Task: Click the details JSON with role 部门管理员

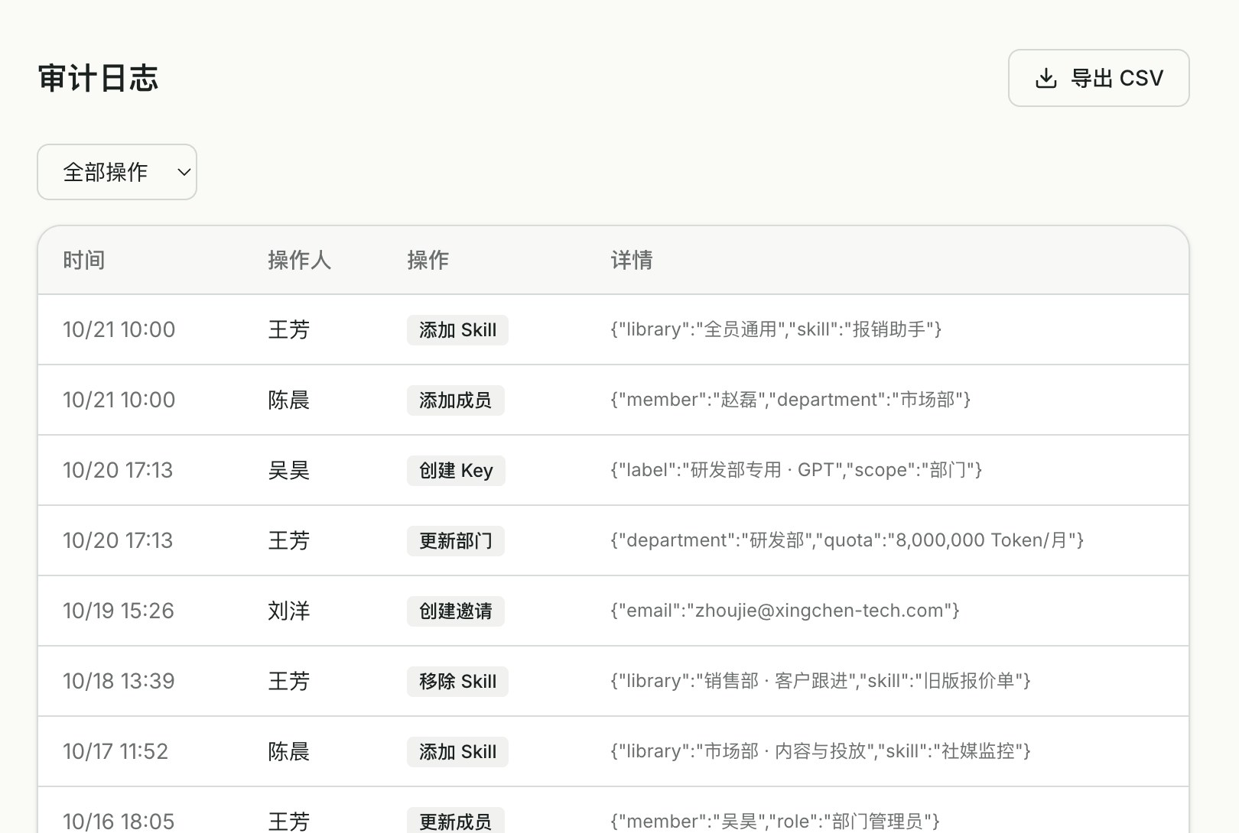Action: [x=776, y=822]
